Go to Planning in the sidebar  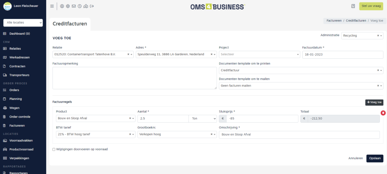15,99
